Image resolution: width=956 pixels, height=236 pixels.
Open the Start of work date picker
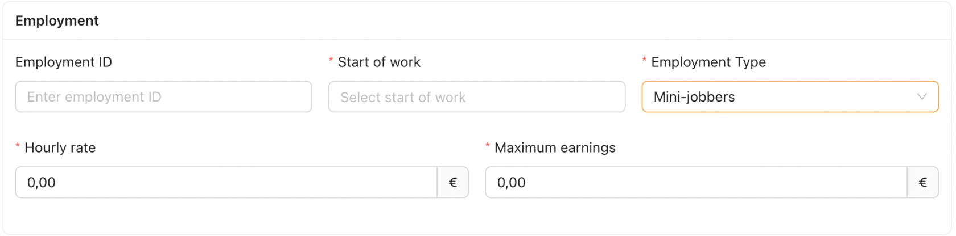[476, 97]
